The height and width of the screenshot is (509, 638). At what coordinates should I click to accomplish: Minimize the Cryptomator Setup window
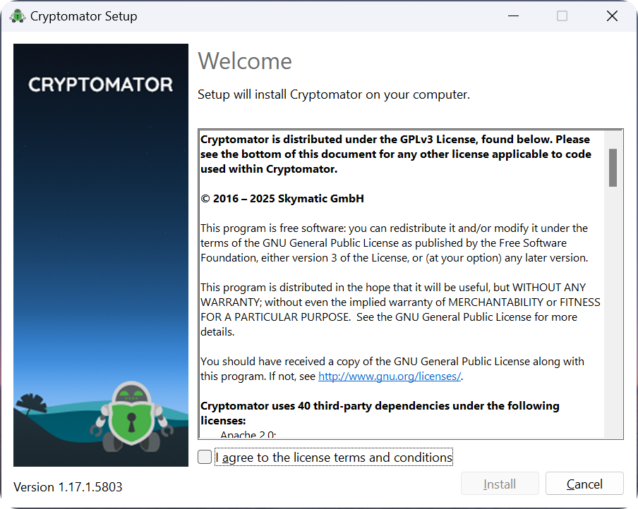coord(513,16)
